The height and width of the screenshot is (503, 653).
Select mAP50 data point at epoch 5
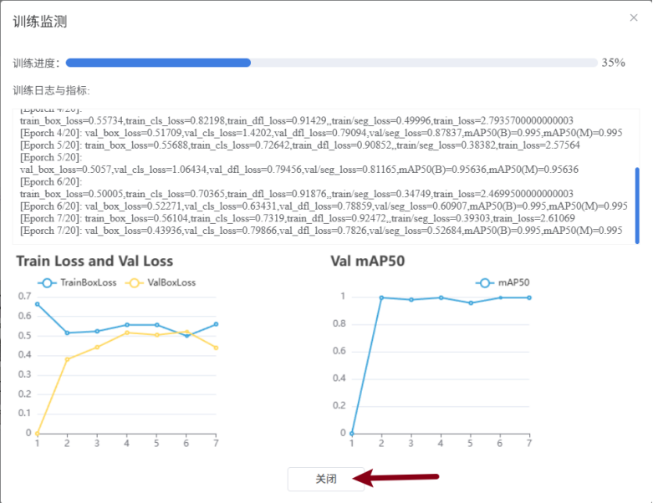click(x=470, y=302)
